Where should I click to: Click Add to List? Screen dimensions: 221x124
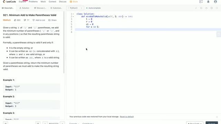pos(39,20)
